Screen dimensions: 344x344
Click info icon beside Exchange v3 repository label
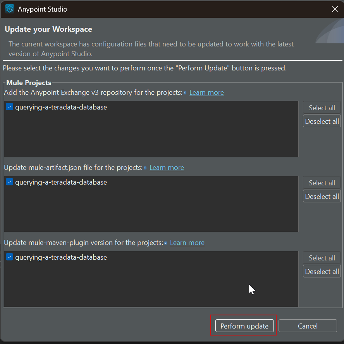tap(185, 93)
